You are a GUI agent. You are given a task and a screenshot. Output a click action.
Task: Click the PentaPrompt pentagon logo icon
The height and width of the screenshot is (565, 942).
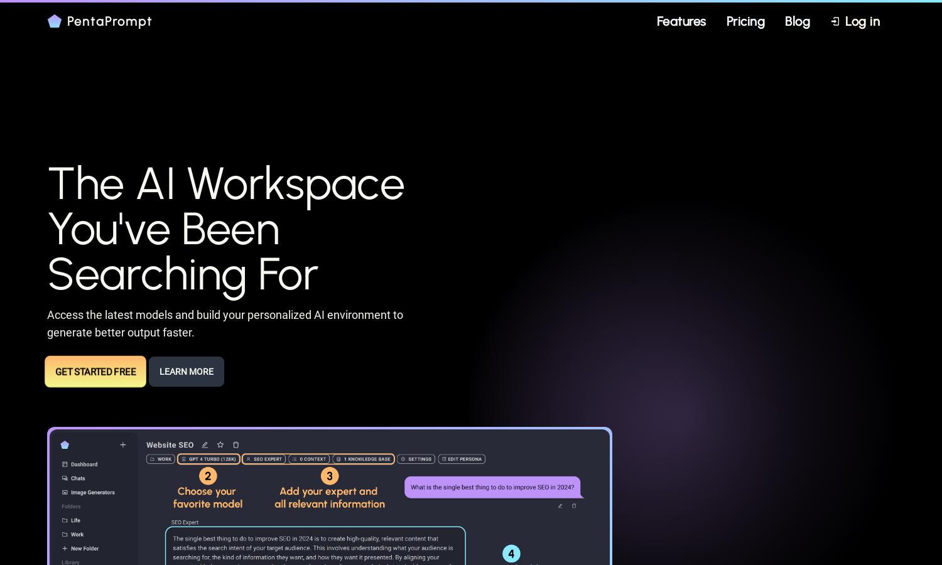(x=55, y=21)
